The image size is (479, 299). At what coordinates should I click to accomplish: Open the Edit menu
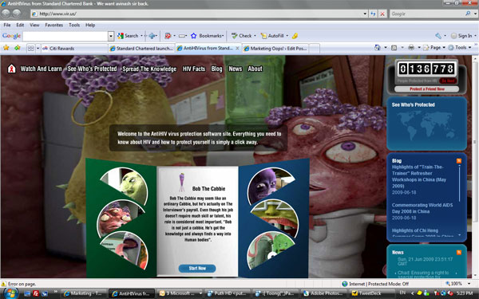[x=20, y=25]
